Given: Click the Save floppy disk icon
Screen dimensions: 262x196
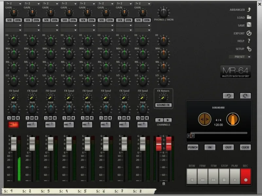Looking at the screenshot, I should click(249, 25).
